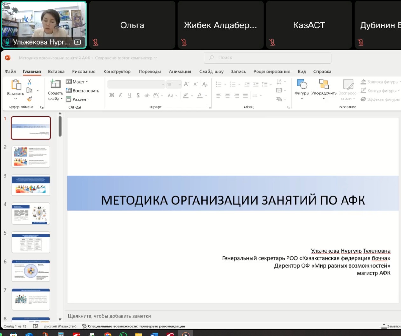
Task: Click the Поиск search field
Action: 267,58
